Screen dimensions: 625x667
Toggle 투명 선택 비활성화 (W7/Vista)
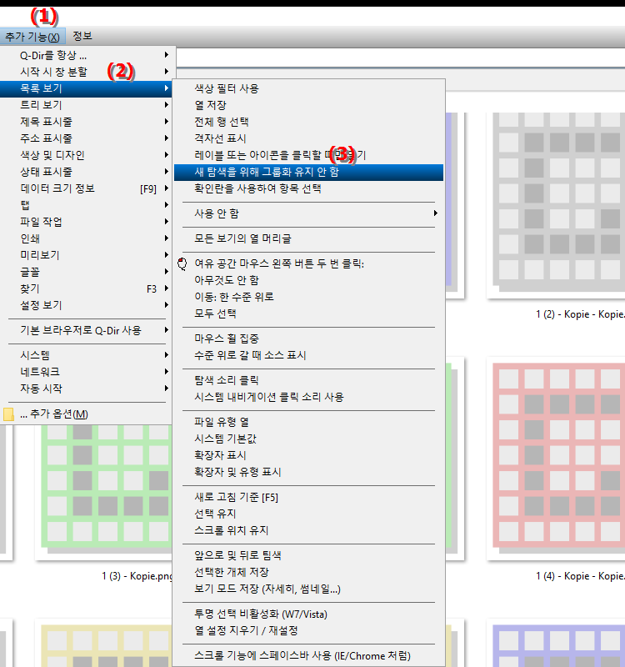coord(308,614)
